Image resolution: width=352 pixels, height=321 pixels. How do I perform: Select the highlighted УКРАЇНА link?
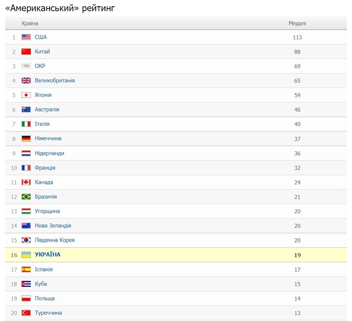pyautogui.click(x=48, y=255)
